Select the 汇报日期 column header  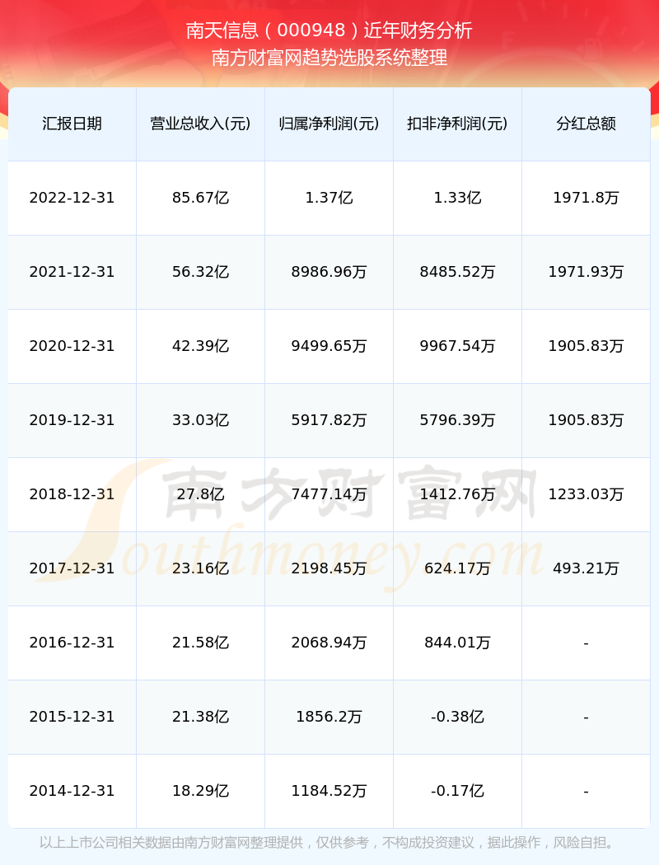[x=72, y=124]
